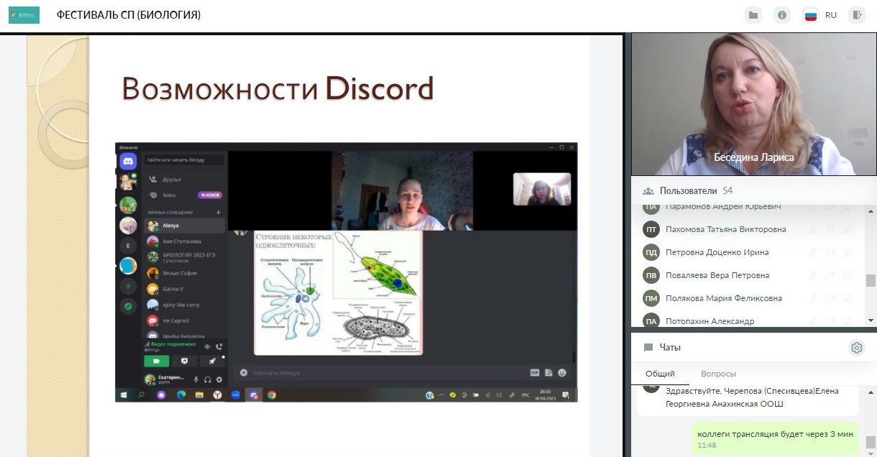Click the ПВ avatar in users list
Viewport: 877px width, 457px height.
coord(651,275)
